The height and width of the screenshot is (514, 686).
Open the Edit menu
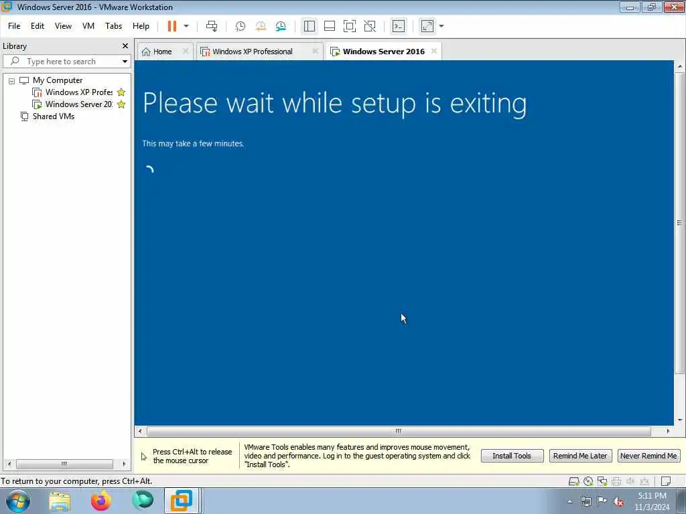coord(38,26)
